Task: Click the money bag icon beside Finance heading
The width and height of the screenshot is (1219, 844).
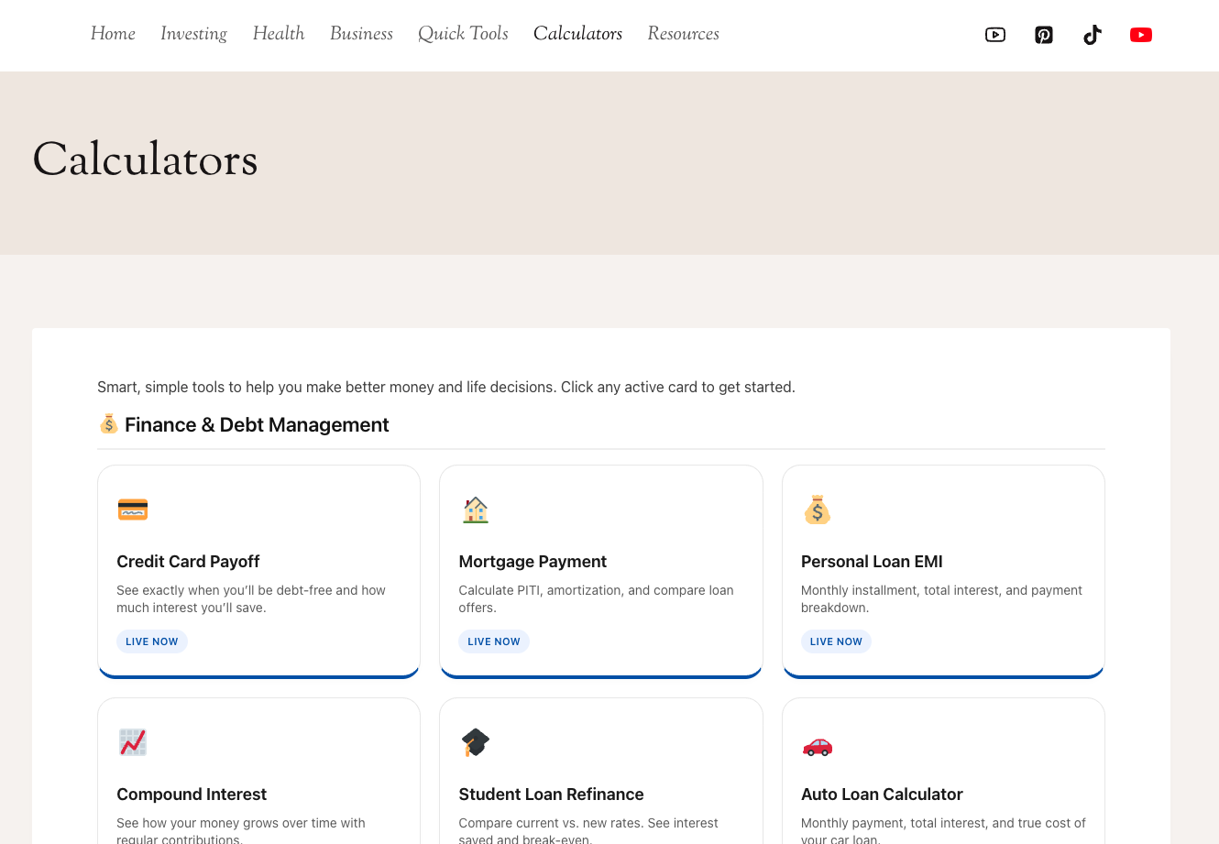Action: (109, 423)
